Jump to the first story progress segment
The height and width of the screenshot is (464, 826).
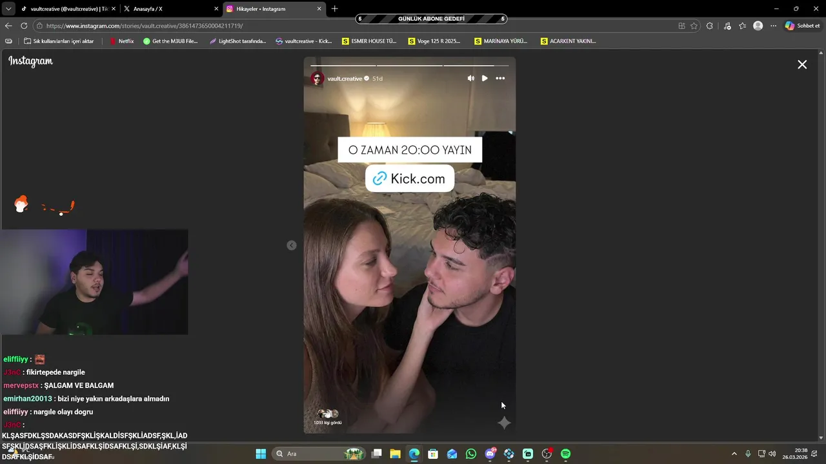click(343, 65)
